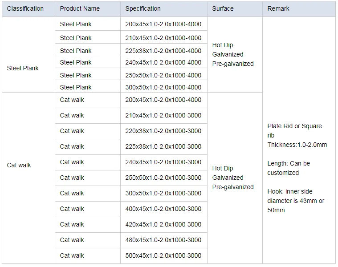Click the 'Length: Can be customized' remark
Image resolution: width=338 pixels, height=267 pixels.
coord(289,168)
